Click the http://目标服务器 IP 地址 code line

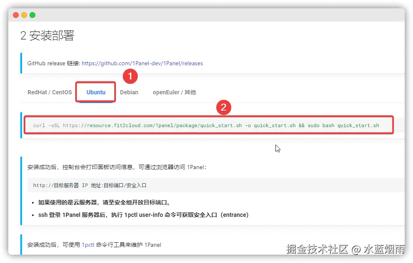pos(90,185)
